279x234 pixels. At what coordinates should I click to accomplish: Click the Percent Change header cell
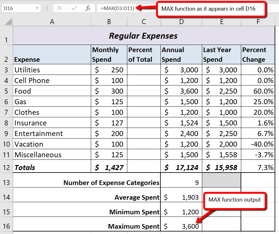coord(258,55)
